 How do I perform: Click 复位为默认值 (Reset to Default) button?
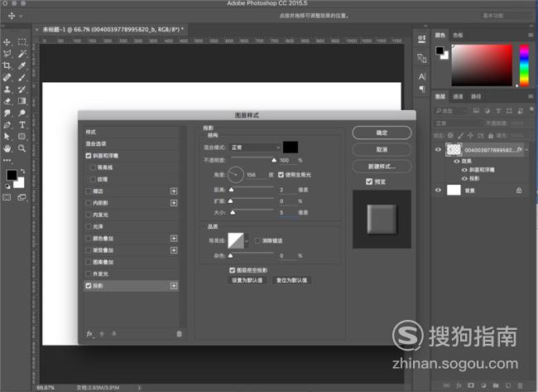tap(292, 280)
